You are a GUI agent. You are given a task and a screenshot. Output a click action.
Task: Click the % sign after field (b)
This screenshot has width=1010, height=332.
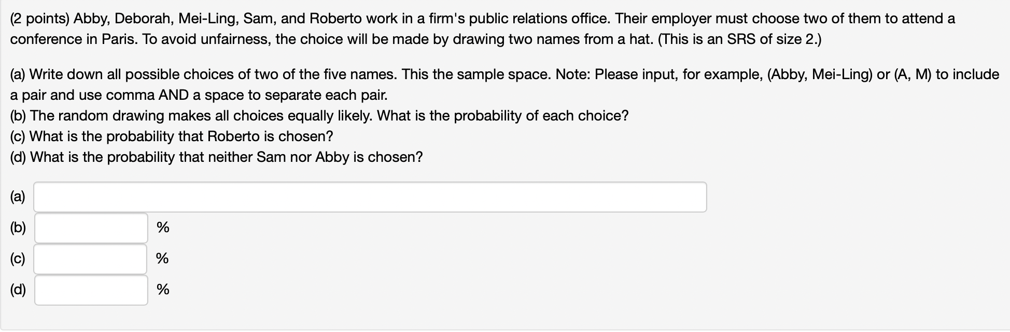tap(163, 228)
